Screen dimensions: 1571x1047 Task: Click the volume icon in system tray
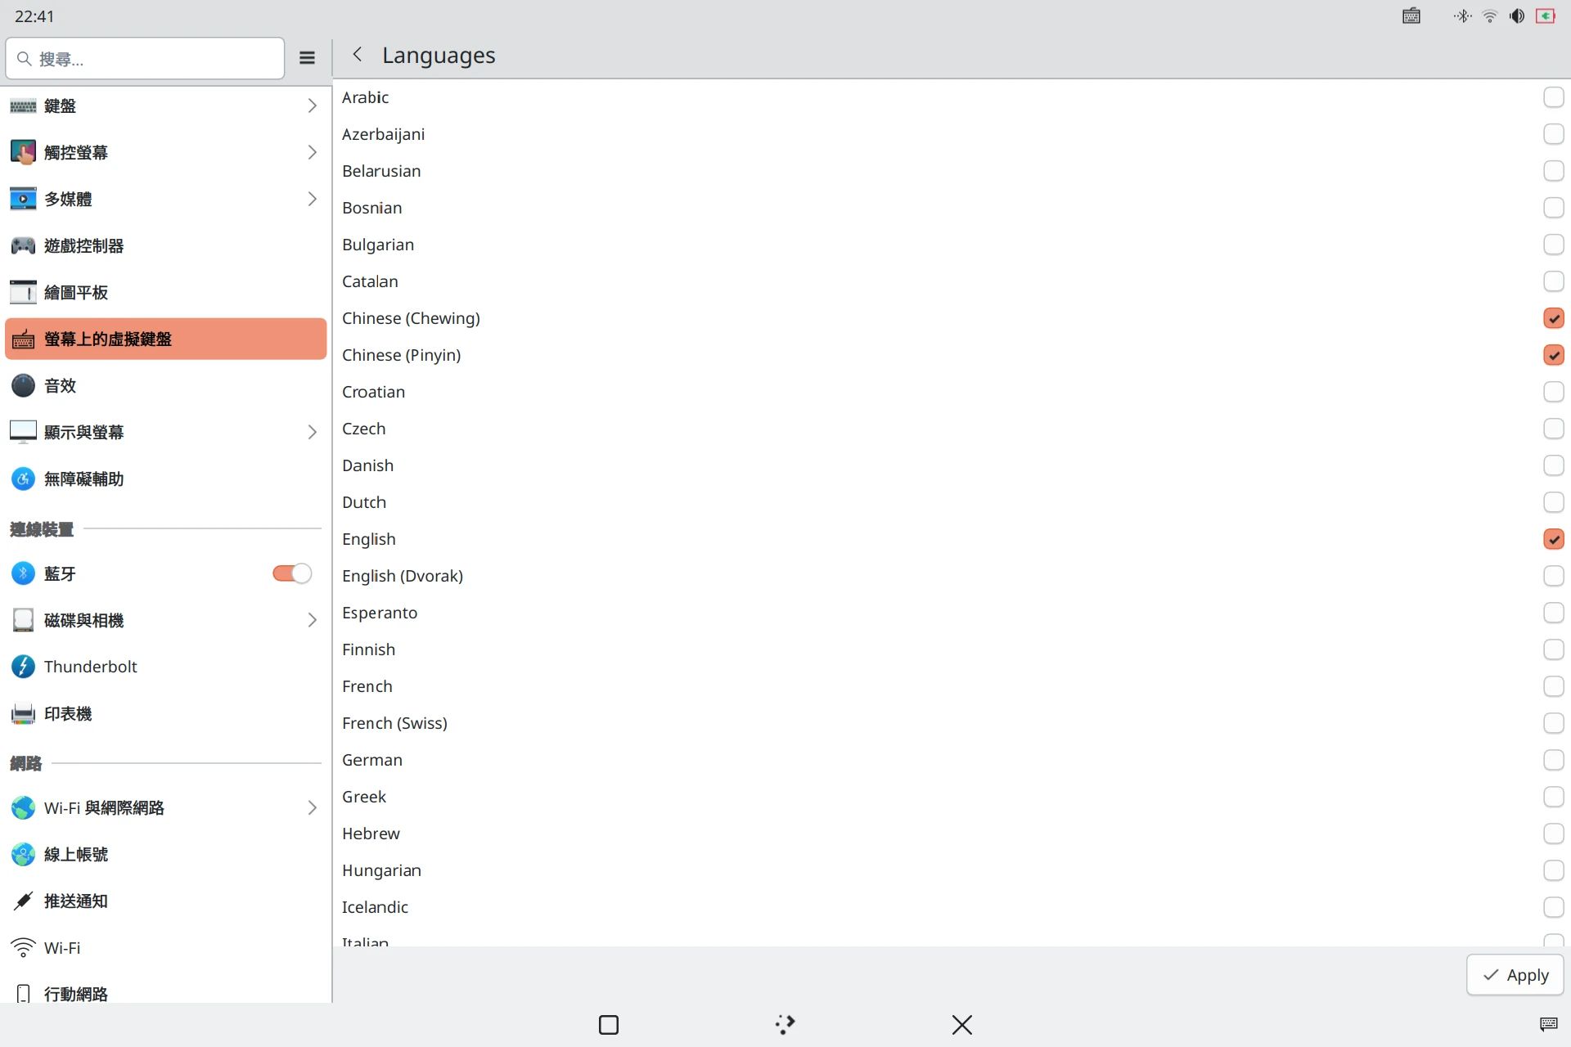[1517, 16]
